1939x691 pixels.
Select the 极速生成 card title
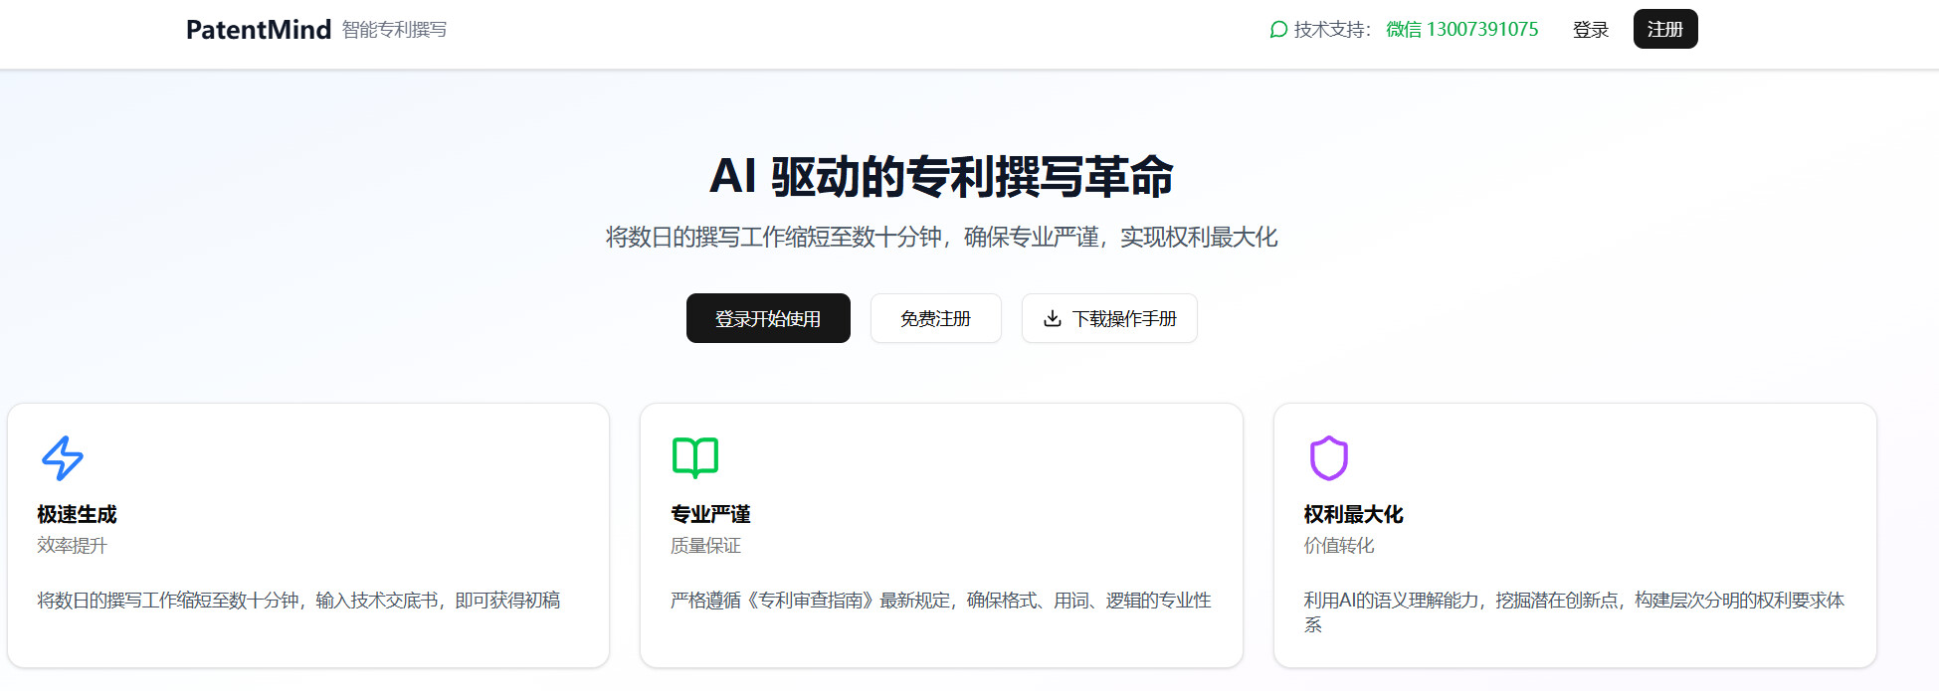(x=77, y=514)
